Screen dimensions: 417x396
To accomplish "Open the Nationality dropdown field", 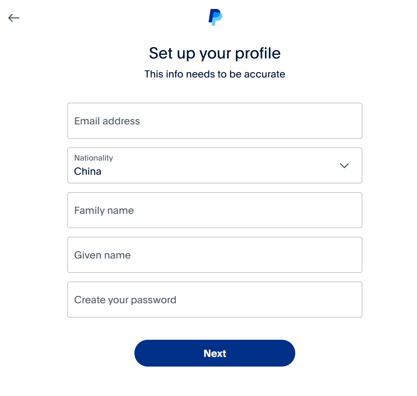I will pos(214,165).
